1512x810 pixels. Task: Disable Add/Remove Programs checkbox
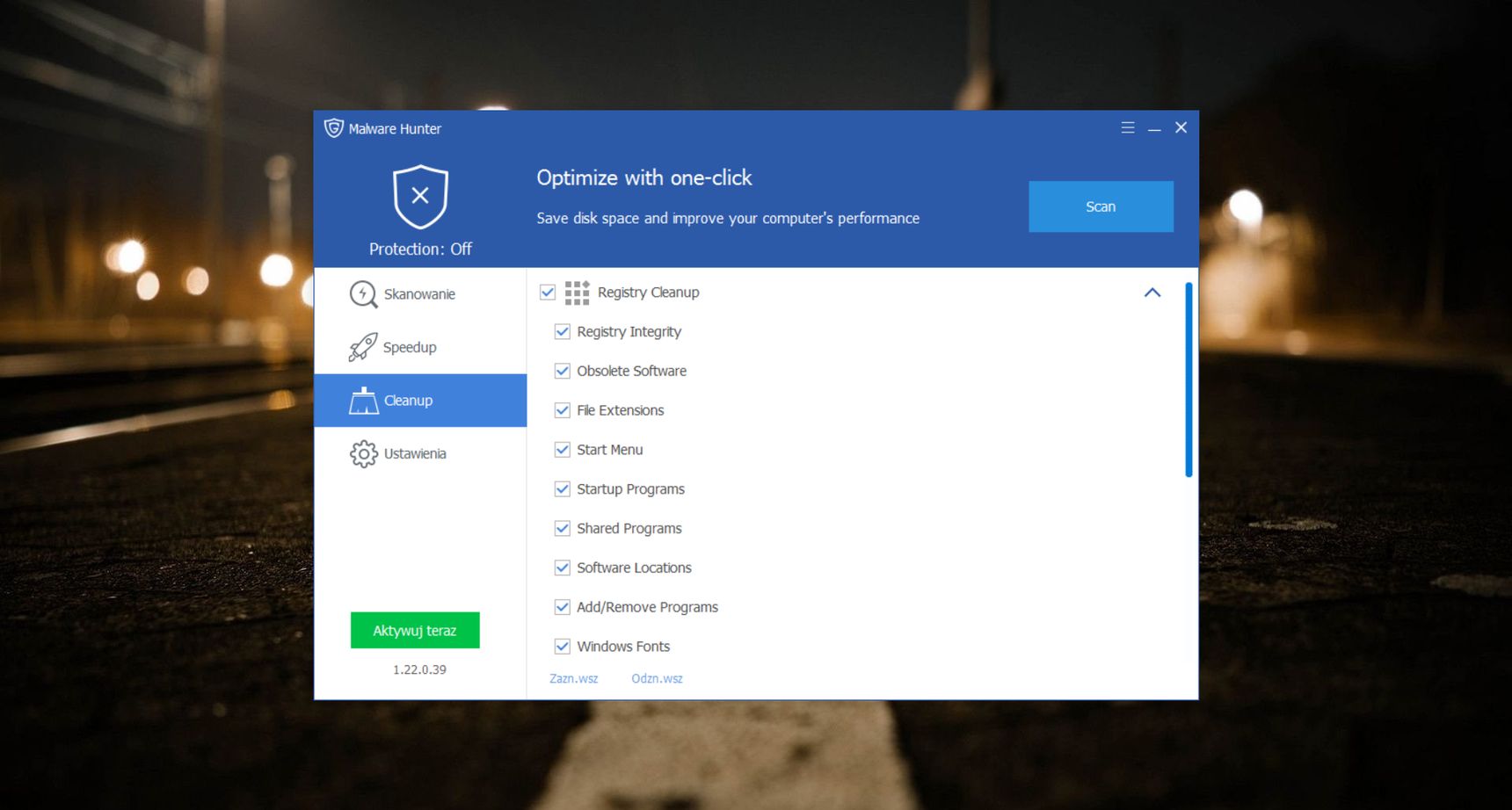[563, 607]
